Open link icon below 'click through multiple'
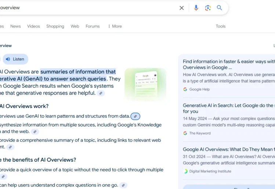The image size is (275, 189). coord(3,177)
